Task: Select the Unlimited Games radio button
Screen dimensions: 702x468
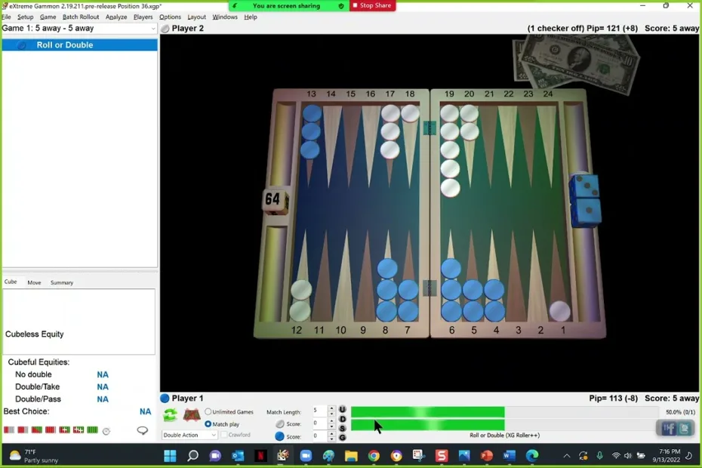Action: (208, 412)
